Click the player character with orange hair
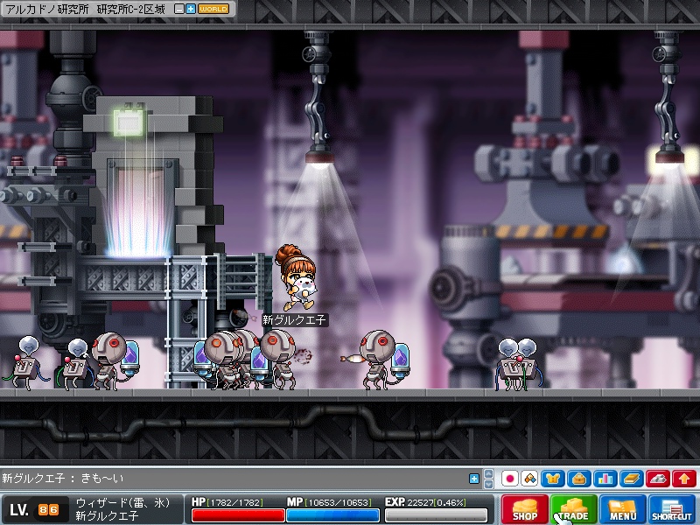The height and width of the screenshot is (525, 700). tap(297, 277)
